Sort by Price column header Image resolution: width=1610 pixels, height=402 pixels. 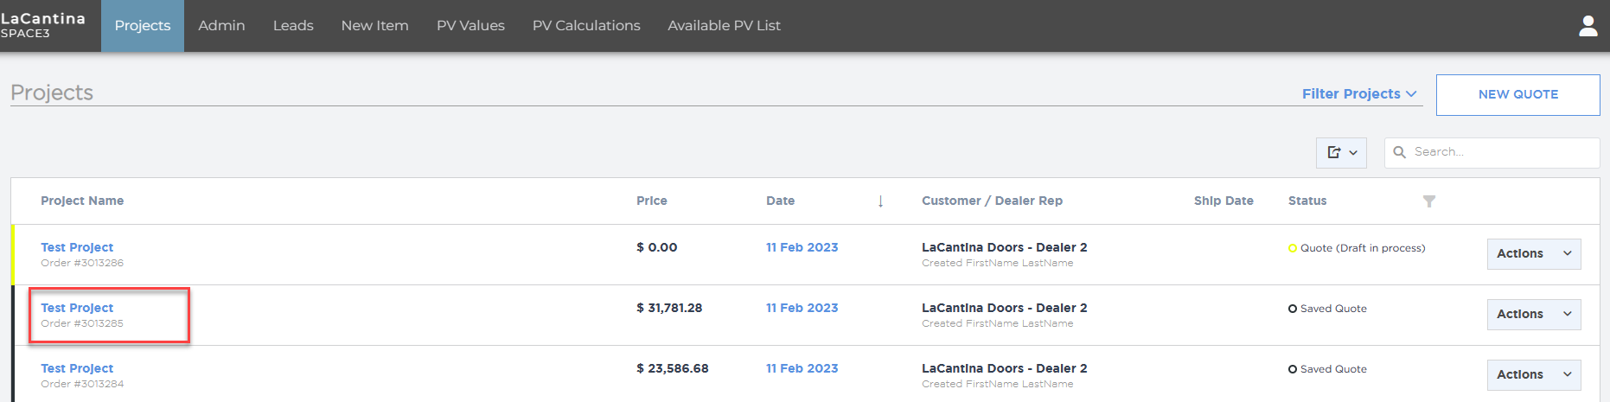[x=652, y=201]
